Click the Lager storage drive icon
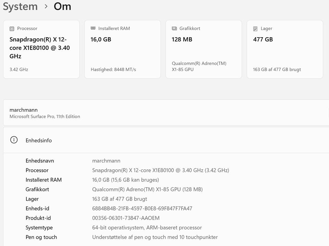The width and height of the screenshot is (329, 246). [x=255, y=29]
